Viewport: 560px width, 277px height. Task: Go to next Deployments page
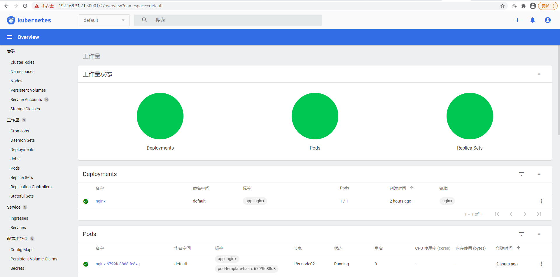(525, 214)
